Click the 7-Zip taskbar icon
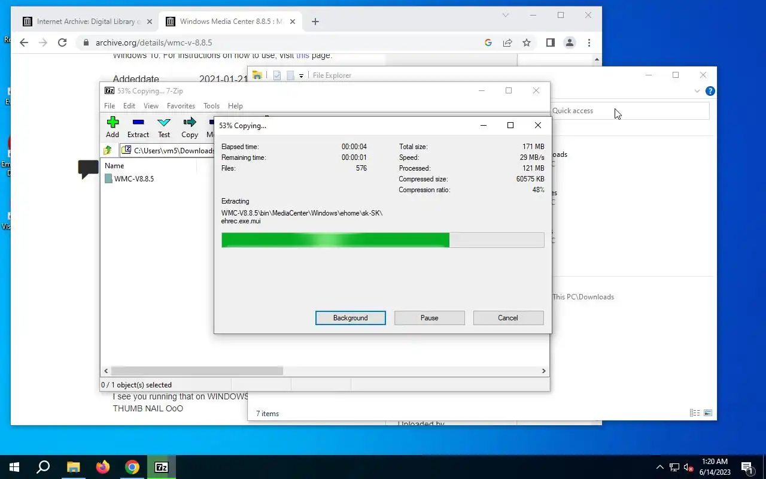 (x=162, y=467)
